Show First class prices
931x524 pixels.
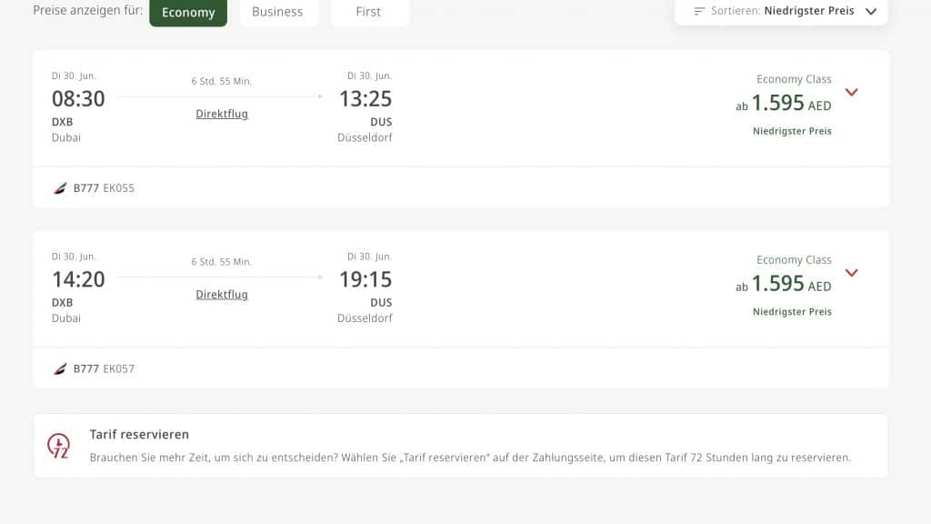(x=368, y=13)
